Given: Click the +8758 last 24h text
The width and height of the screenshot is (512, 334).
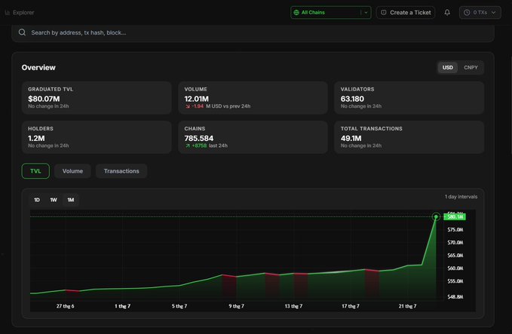Looking at the screenshot, I should pos(210,146).
